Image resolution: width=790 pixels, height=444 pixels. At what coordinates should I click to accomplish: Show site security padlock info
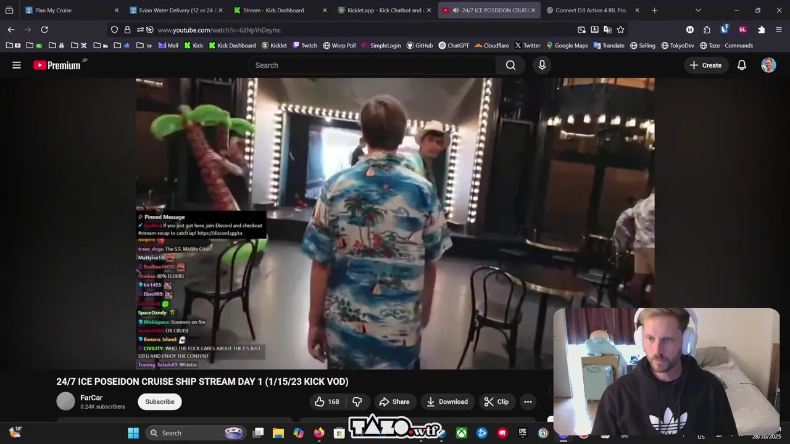click(127, 30)
